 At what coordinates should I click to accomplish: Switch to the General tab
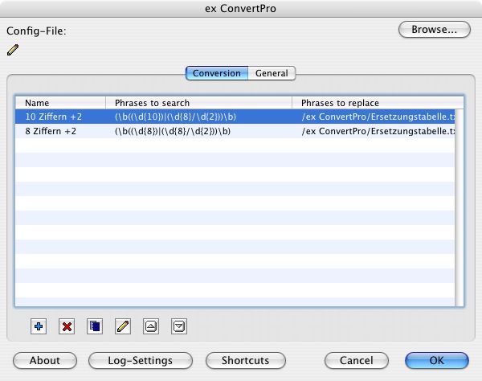(x=272, y=73)
